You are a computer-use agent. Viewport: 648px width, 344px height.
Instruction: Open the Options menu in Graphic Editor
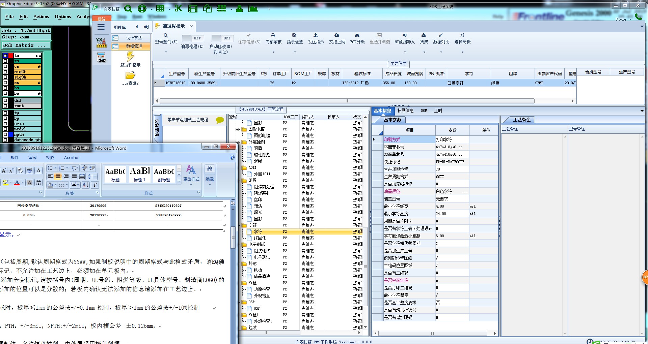click(63, 17)
